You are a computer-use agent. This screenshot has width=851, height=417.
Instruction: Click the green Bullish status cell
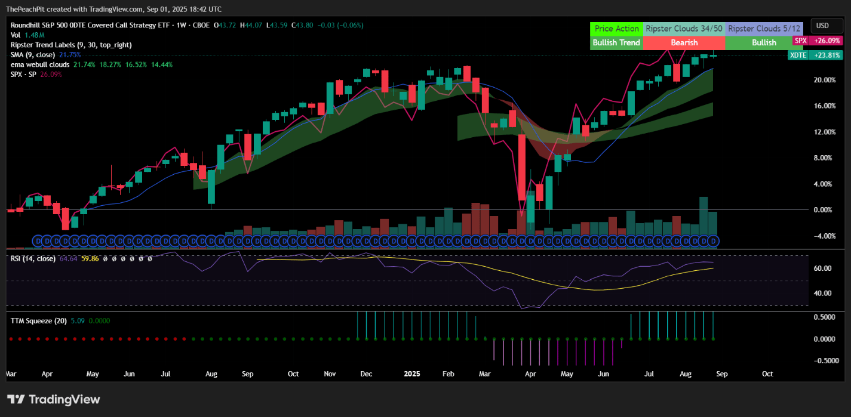point(764,42)
